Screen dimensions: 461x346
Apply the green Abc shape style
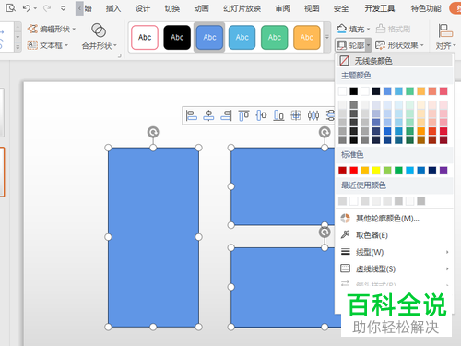click(275, 38)
